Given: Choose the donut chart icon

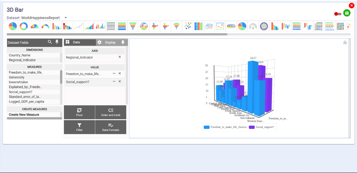Looking at the screenshot, I should tap(24, 26).
